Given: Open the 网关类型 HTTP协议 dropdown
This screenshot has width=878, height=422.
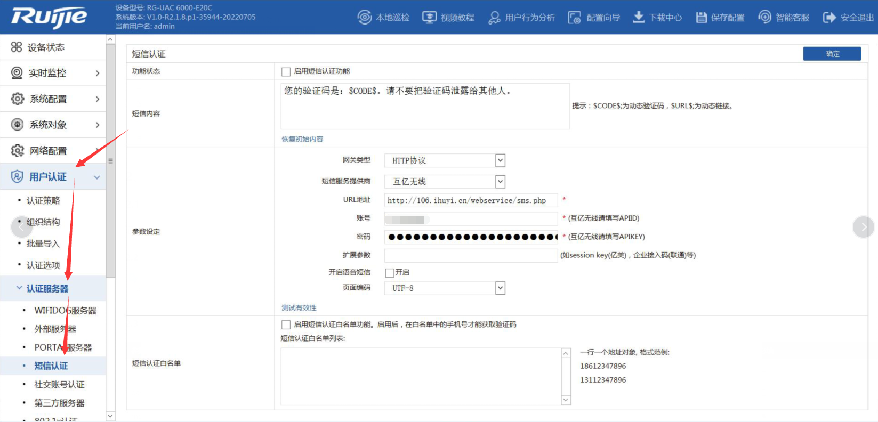Looking at the screenshot, I should (500, 160).
